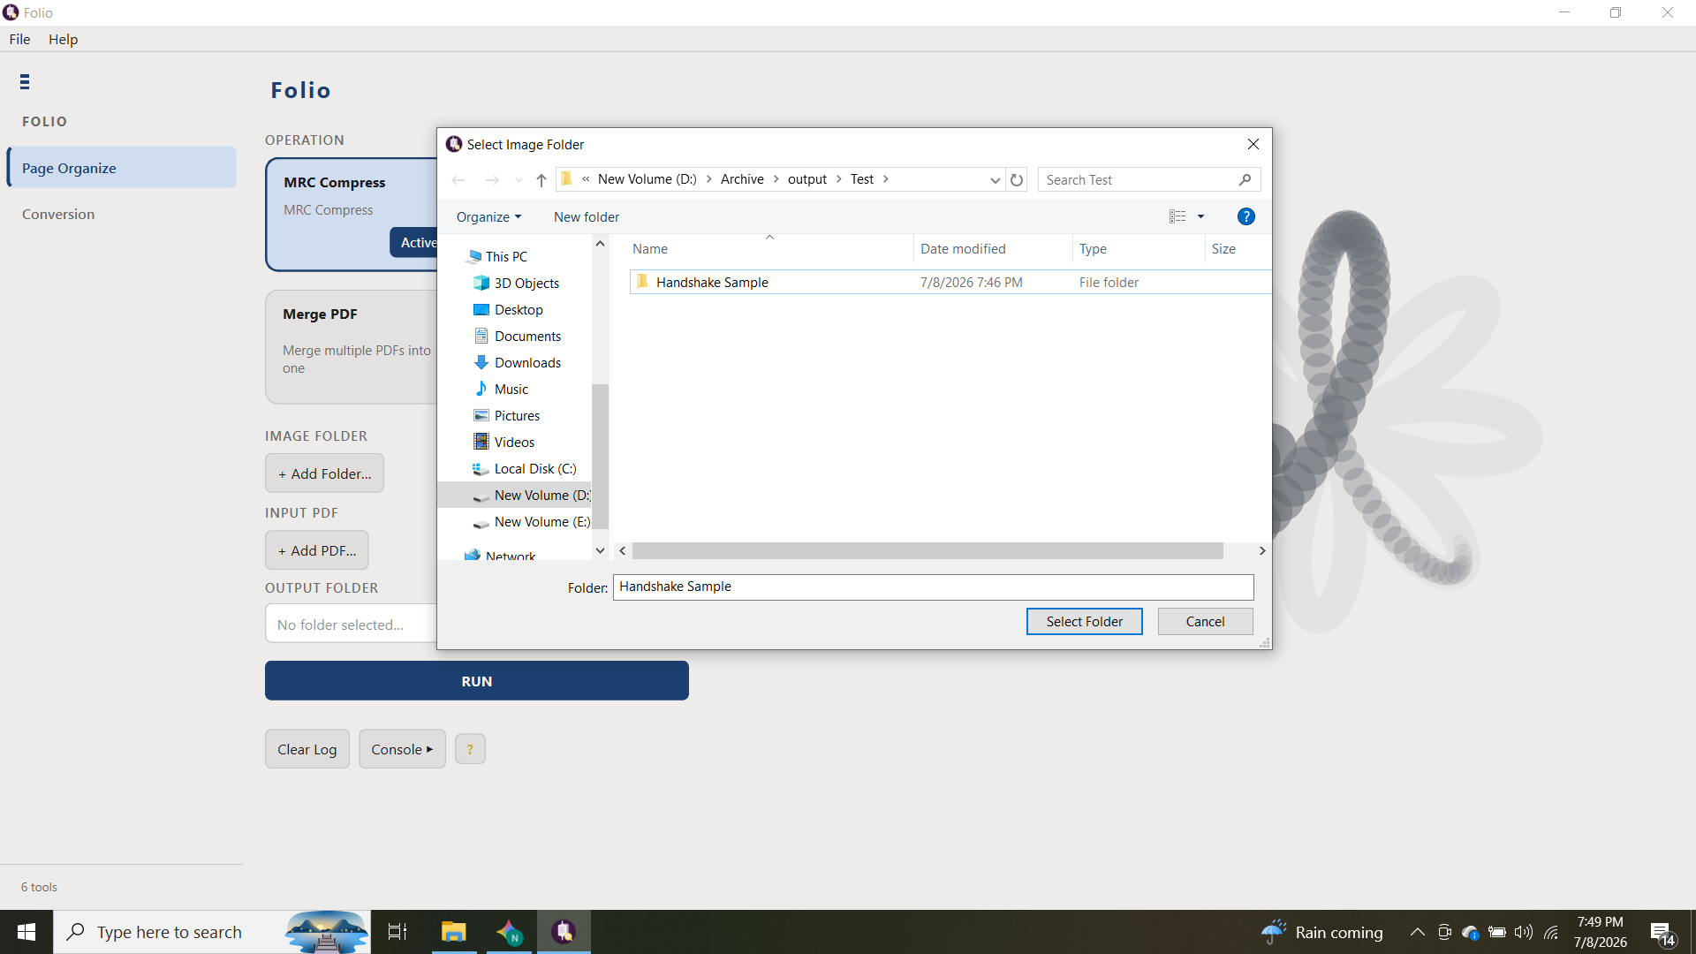The image size is (1696, 954).
Task: Click Clear Log button
Action: pyautogui.click(x=307, y=749)
